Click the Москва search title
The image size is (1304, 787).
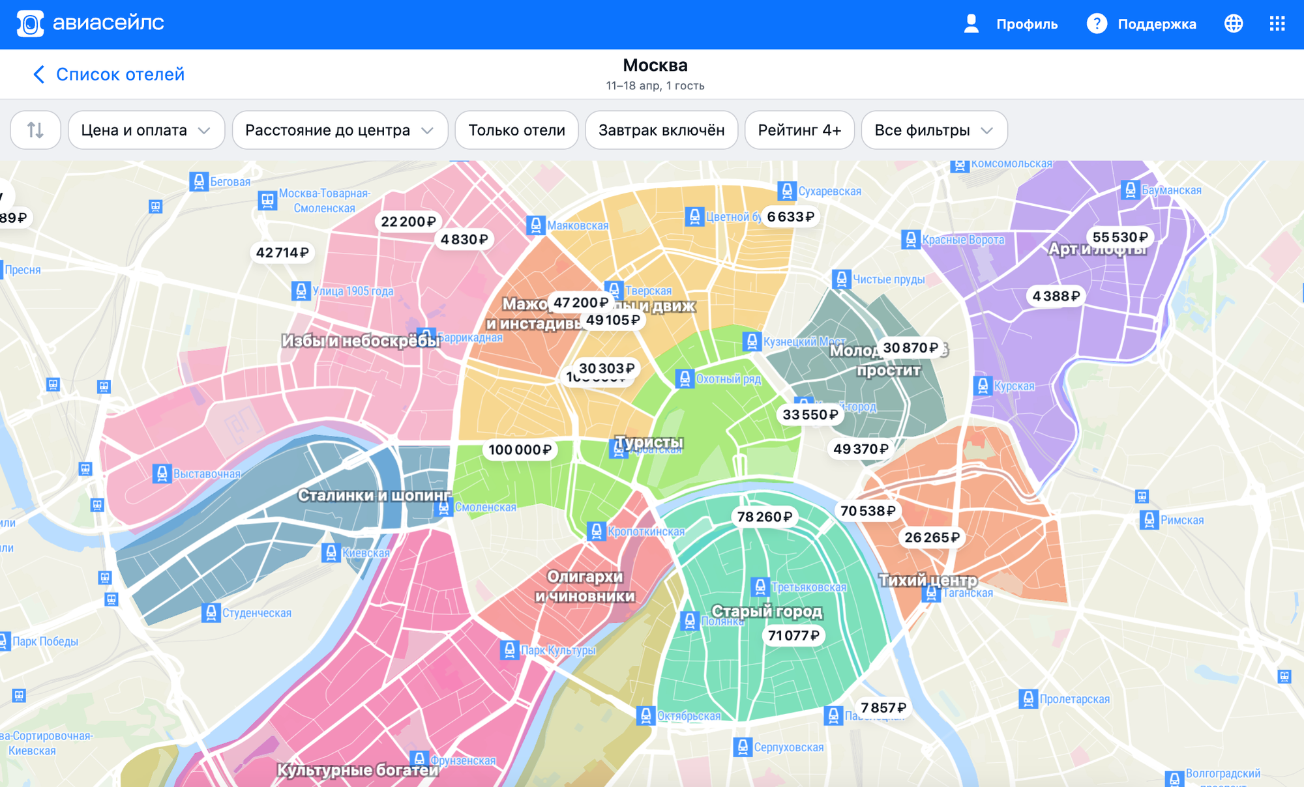pos(655,65)
